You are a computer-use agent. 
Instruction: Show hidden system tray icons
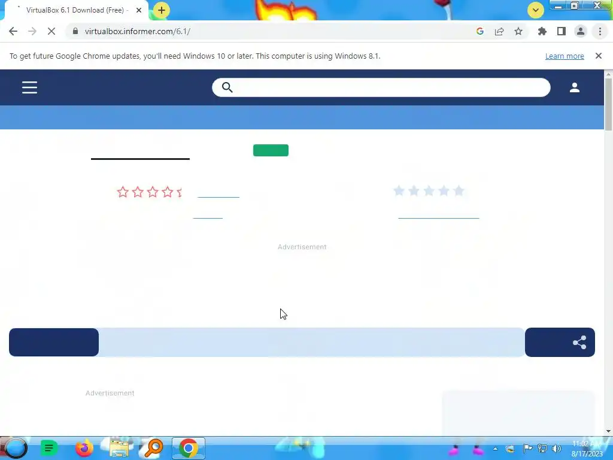point(495,449)
